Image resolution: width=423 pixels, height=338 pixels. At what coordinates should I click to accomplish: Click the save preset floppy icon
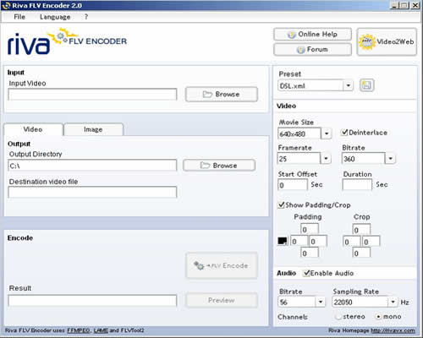click(367, 85)
